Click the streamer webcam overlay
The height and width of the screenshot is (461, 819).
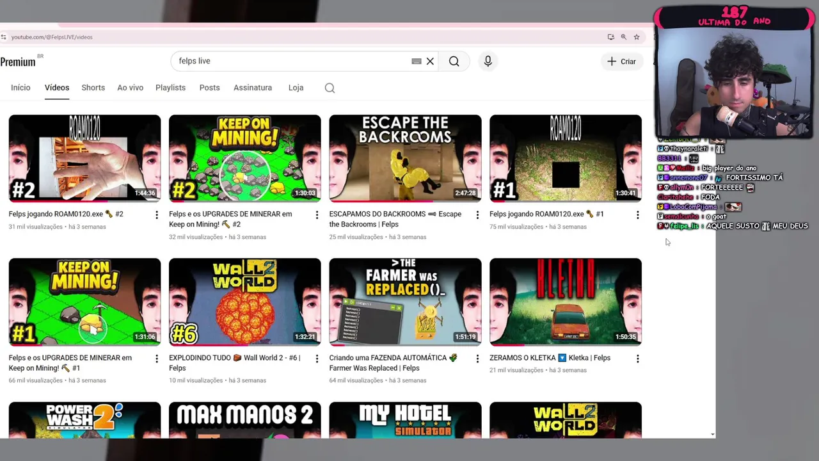735,82
